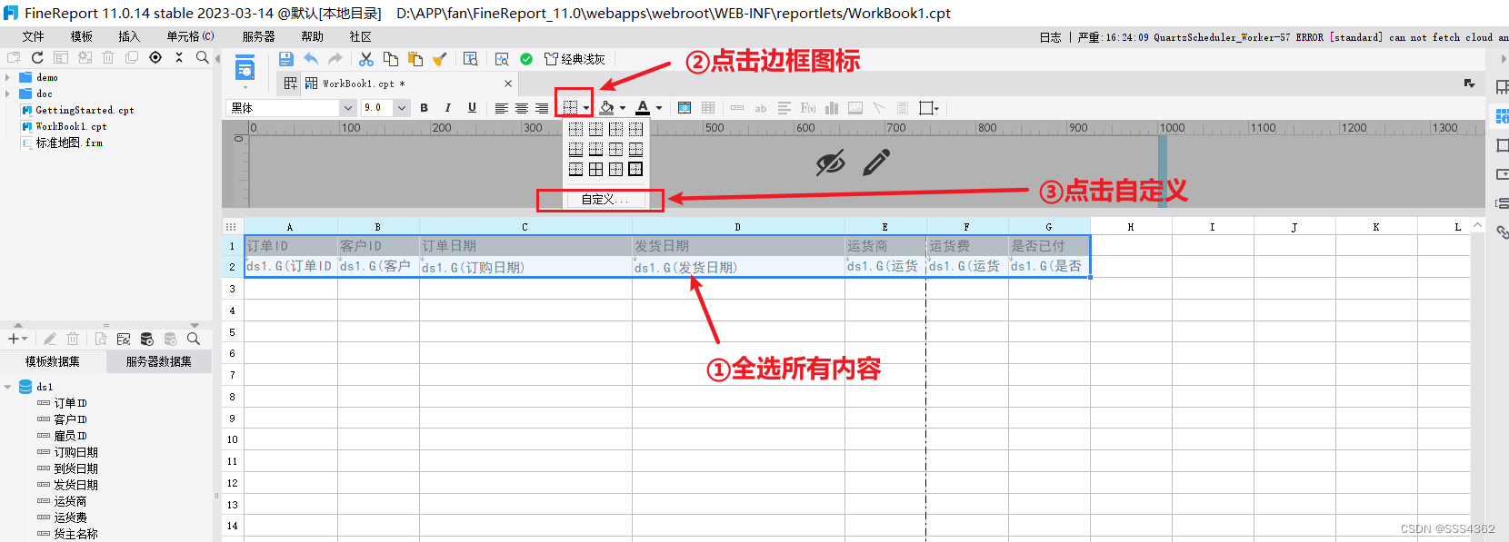Click the border icon in format toolbar
The image size is (1509, 542).
tap(570, 108)
